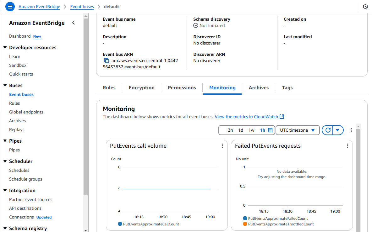The image size is (372, 232).
Task: Set time range to 1w
Action: pyautogui.click(x=251, y=130)
